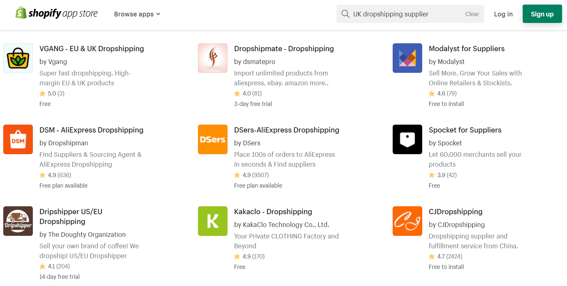The width and height of the screenshot is (567, 286).
Task: Click the 'by CJDropshipping' developer text
Action: point(457,225)
